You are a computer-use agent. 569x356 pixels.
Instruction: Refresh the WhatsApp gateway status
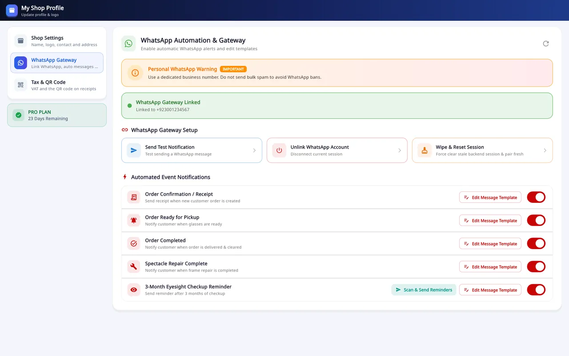point(546,44)
